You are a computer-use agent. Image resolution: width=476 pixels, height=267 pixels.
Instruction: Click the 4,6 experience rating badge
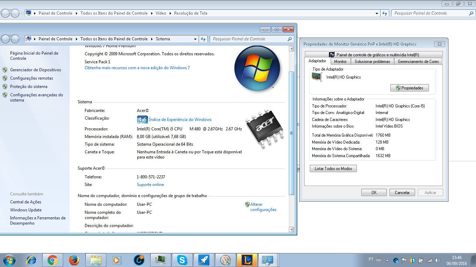pos(142,120)
